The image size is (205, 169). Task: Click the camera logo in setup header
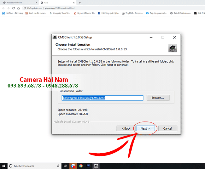point(173,48)
